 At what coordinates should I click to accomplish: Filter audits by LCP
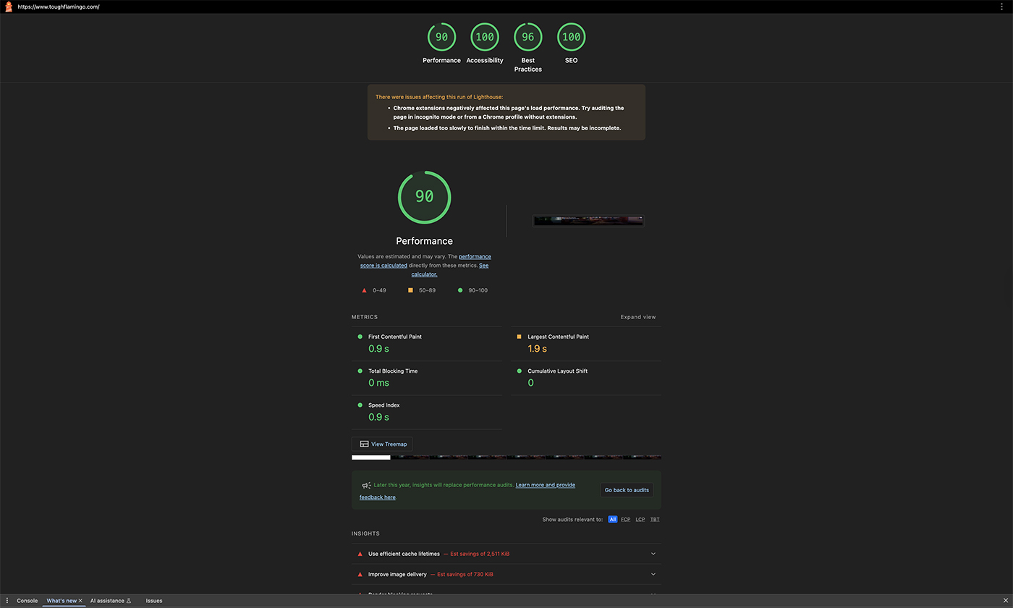click(x=640, y=520)
